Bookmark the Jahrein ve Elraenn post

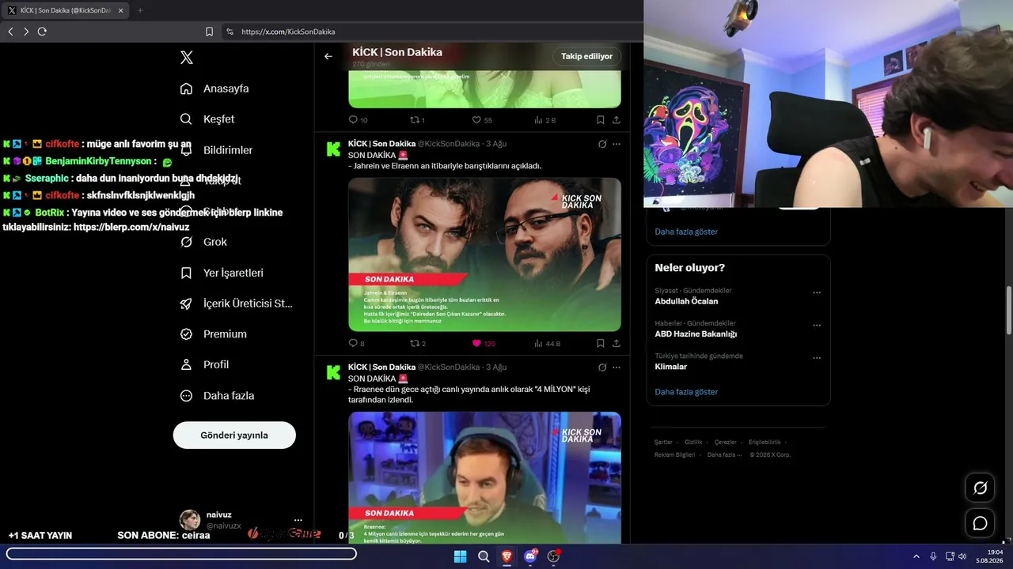(x=601, y=344)
